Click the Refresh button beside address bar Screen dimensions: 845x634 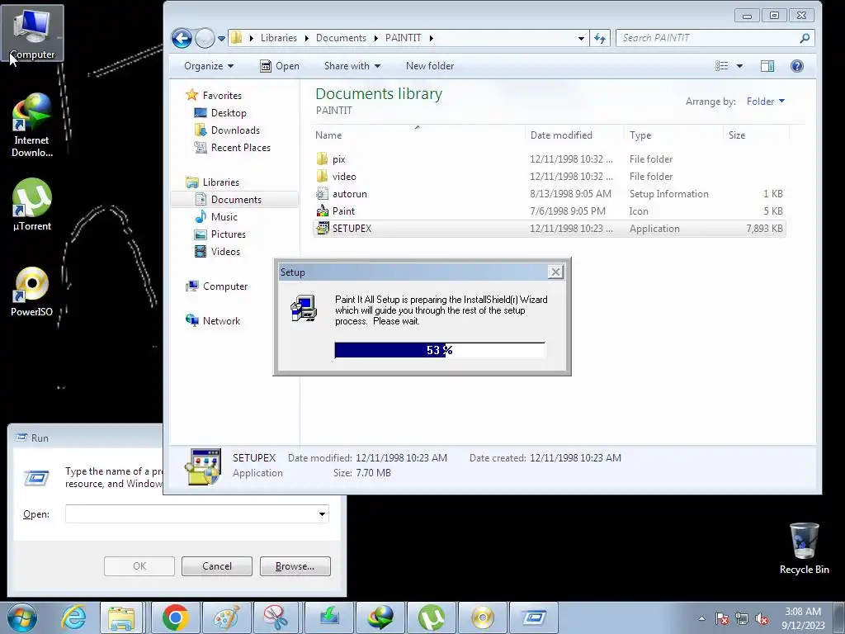[600, 38]
